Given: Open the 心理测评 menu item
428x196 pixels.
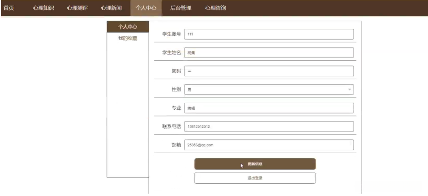Looking at the screenshot, I should tap(77, 8).
